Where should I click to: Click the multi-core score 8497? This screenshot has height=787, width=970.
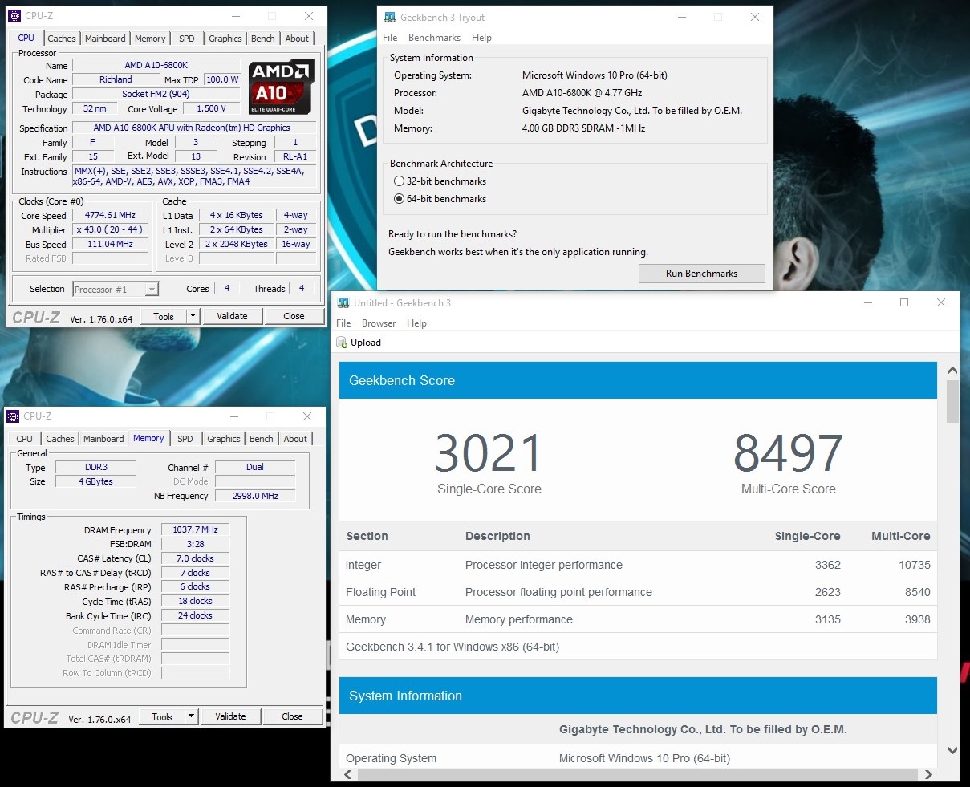(788, 452)
